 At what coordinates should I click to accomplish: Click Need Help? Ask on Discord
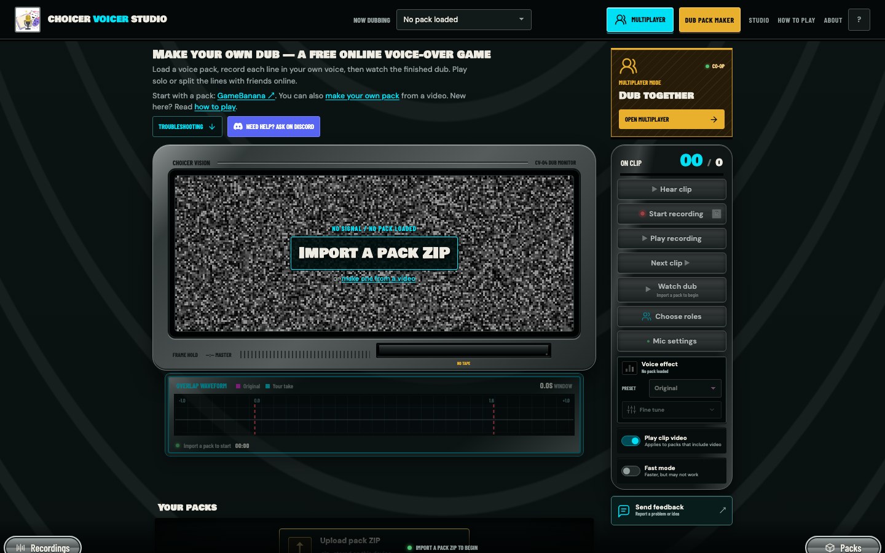(x=273, y=127)
